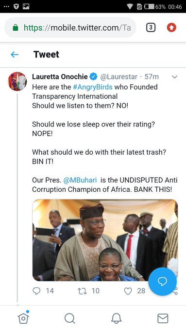Tap the mobile.twitter.com address bar
The image size is (186, 331).
pyautogui.click(x=70, y=27)
